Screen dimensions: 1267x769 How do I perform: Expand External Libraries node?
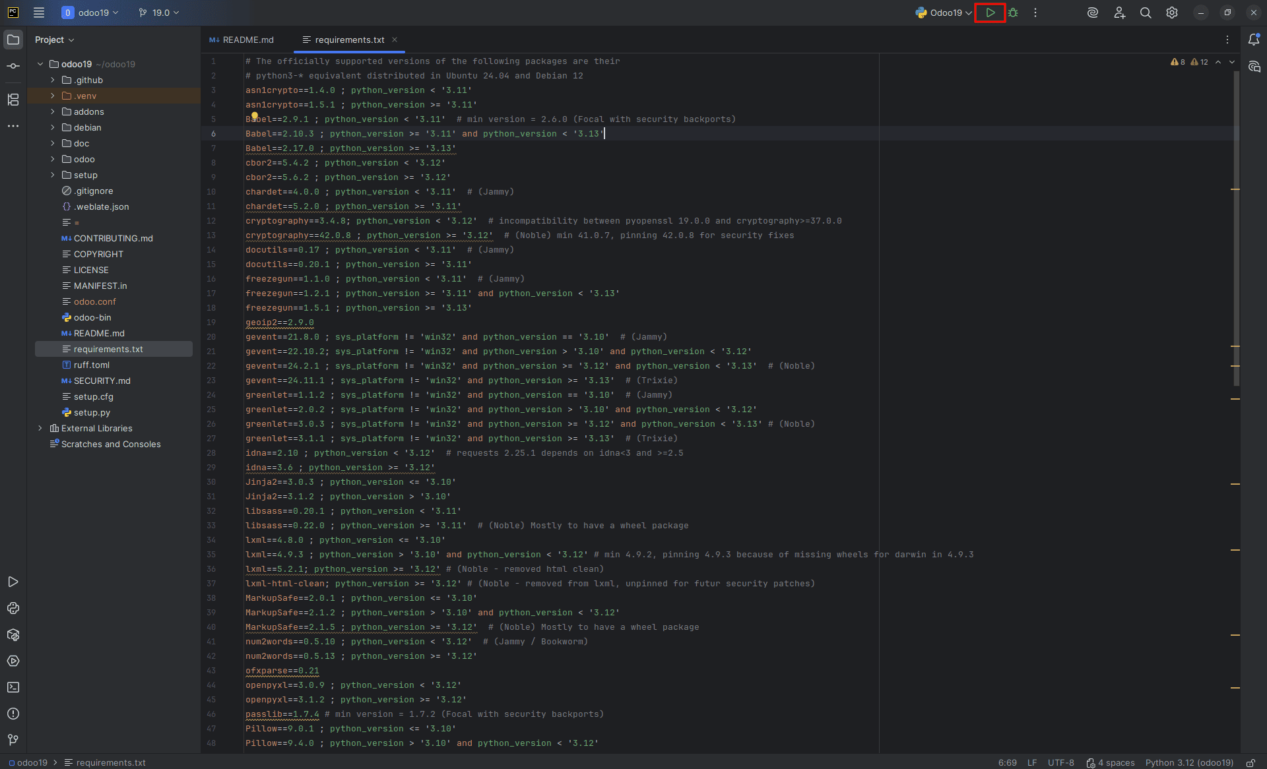click(40, 428)
